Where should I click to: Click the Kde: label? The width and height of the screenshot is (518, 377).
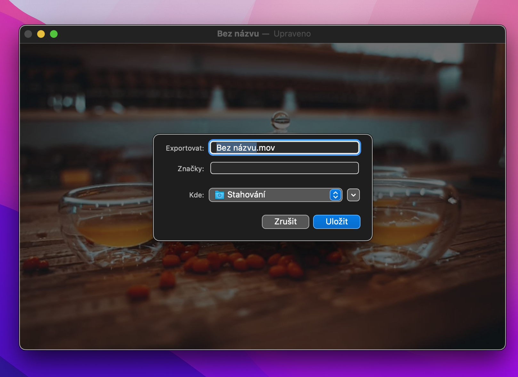[197, 195]
